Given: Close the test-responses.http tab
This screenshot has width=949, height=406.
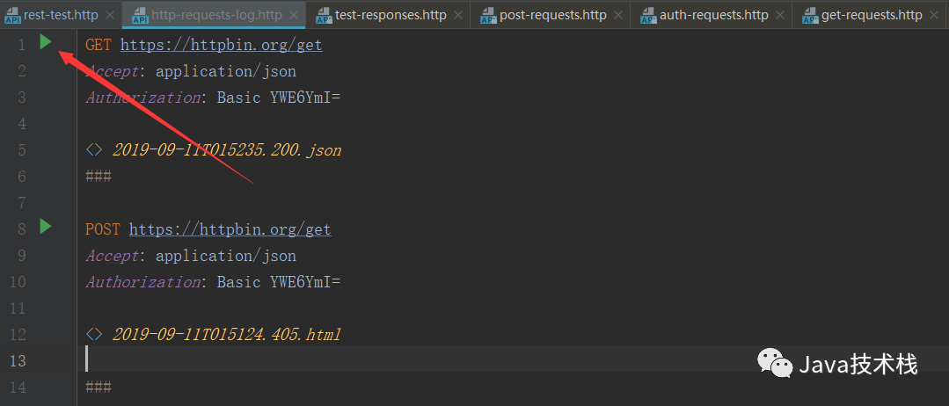Looking at the screenshot, I should point(458,15).
